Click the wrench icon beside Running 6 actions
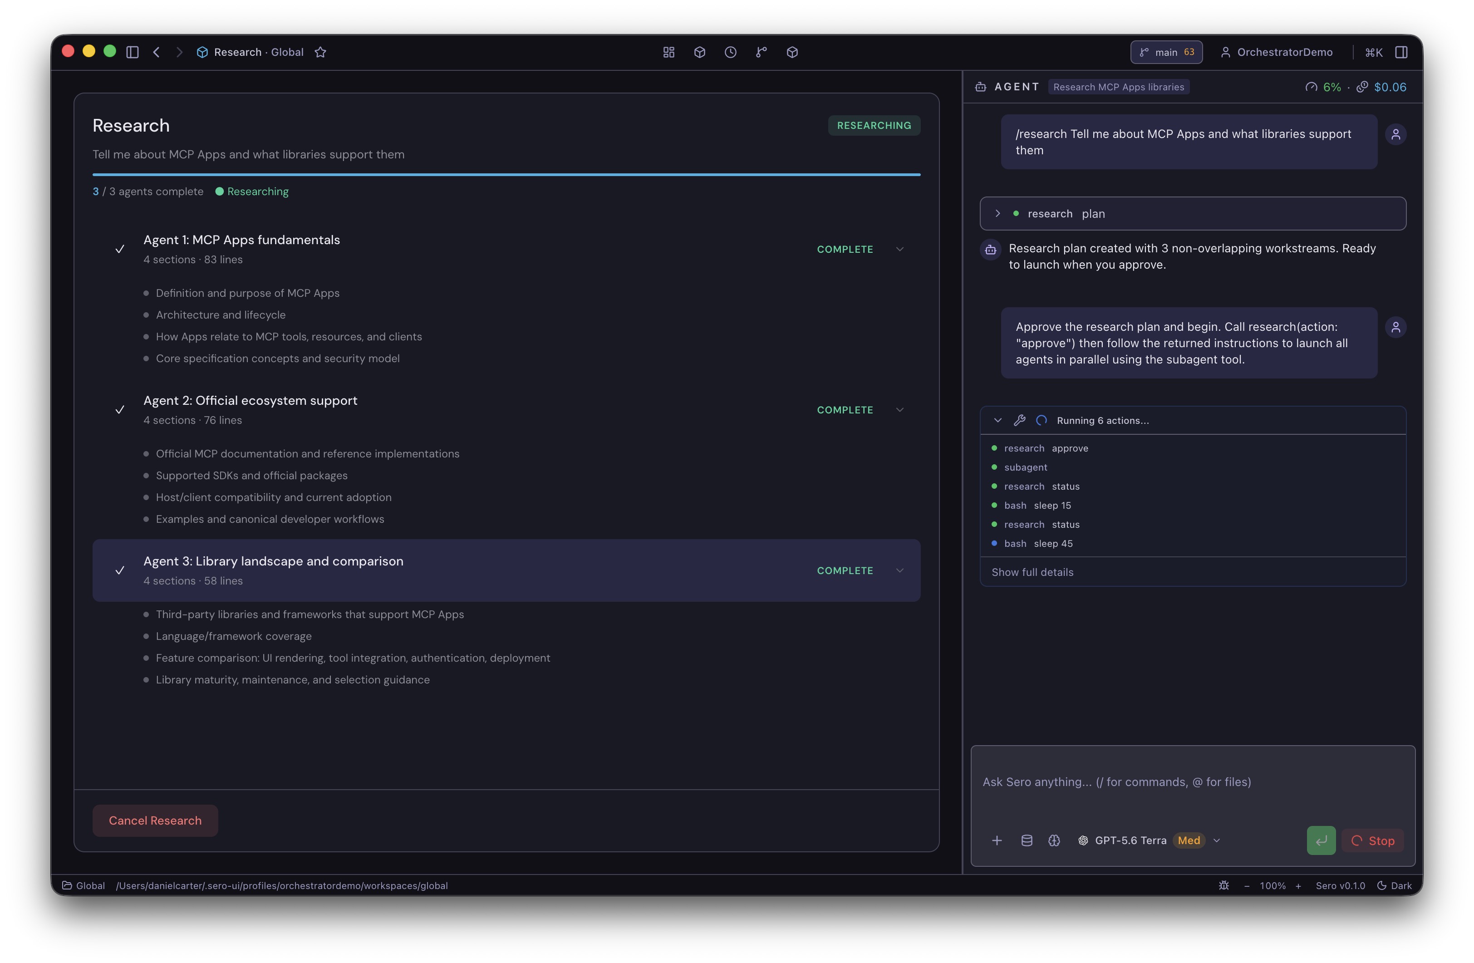The width and height of the screenshot is (1474, 963). pos(1019,421)
